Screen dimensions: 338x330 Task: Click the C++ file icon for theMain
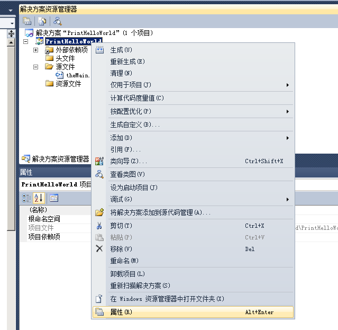coord(59,75)
